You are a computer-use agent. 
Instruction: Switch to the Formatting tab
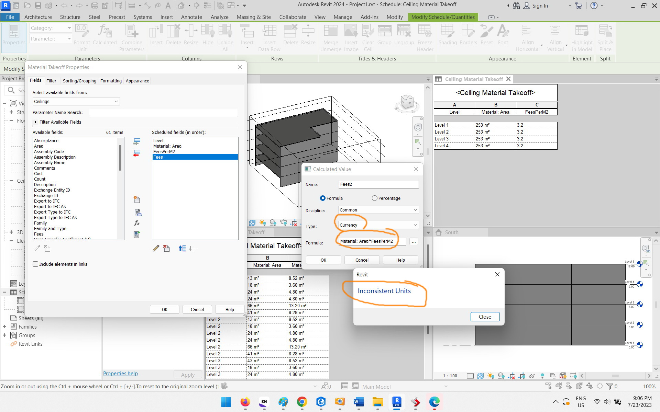click(x=111, y=80)
